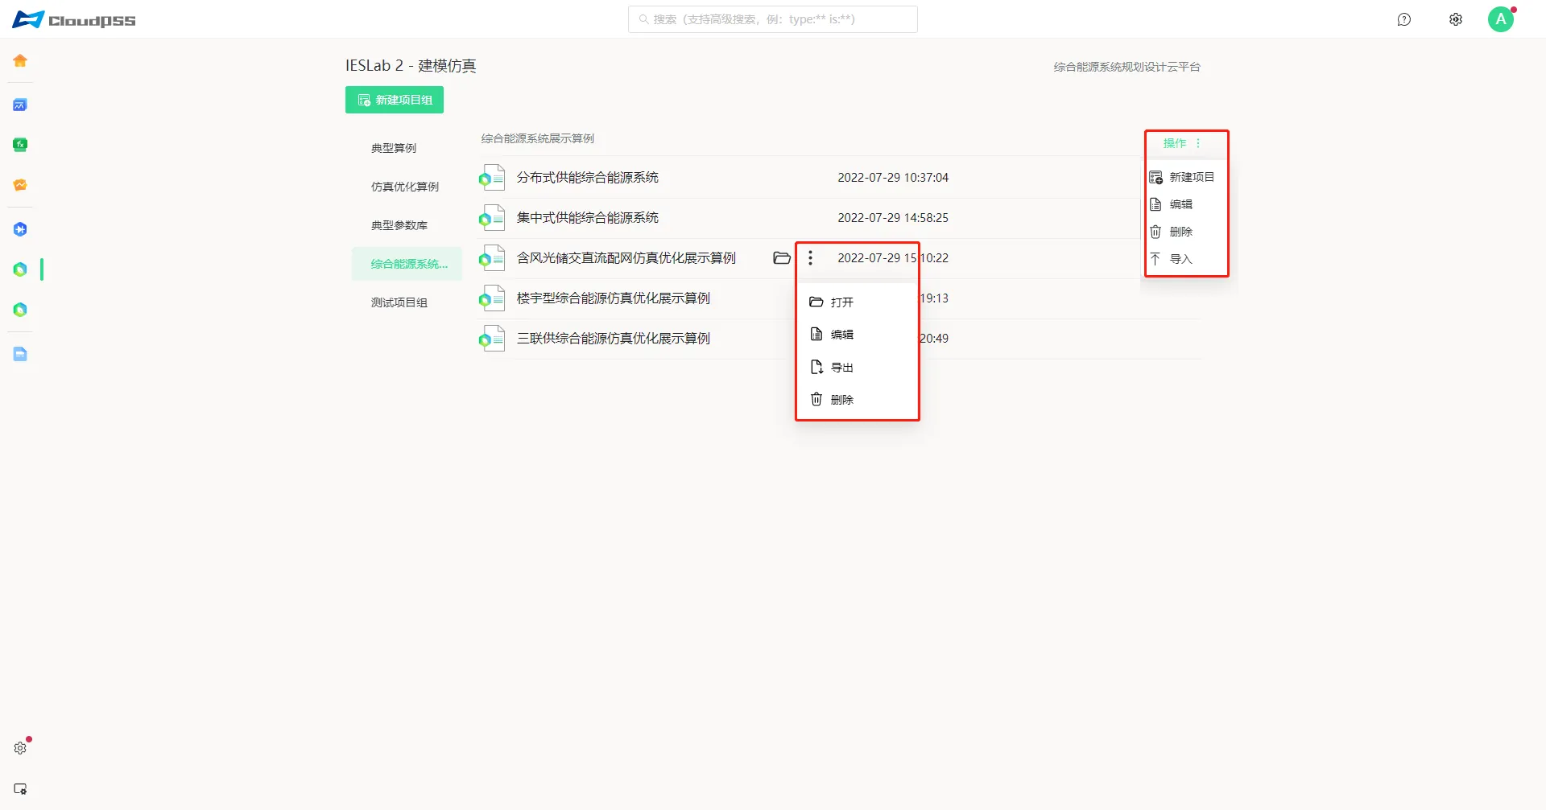Viewport: 1546px width, 810px height.
Task: Click the bottom-left display settings icon
Action: point(20,789)
